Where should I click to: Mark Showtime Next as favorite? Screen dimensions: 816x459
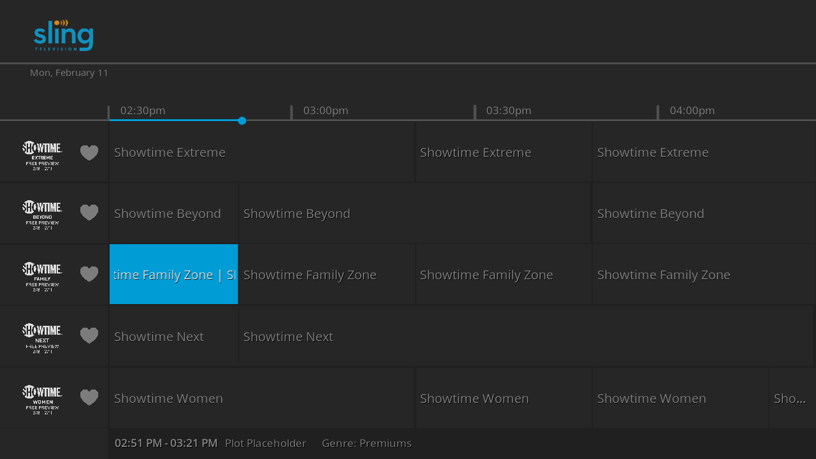(x=89, y=336)
